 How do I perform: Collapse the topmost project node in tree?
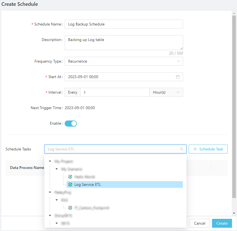tap(50, 161)
